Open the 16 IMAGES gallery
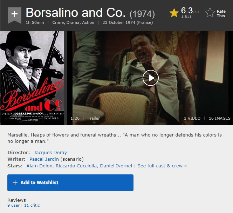Image resolution: width=233 pixels, height=213 pixels. pos(220,118)
